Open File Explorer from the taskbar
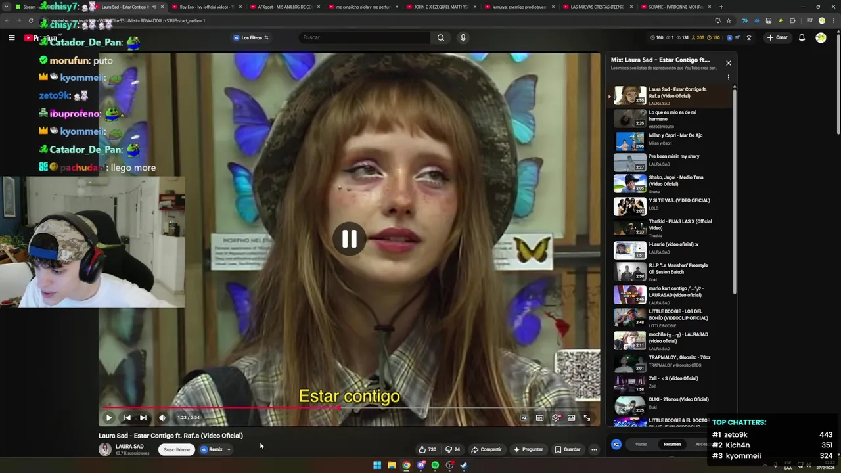This screenshot has width=841, height=473. [392, 465]
